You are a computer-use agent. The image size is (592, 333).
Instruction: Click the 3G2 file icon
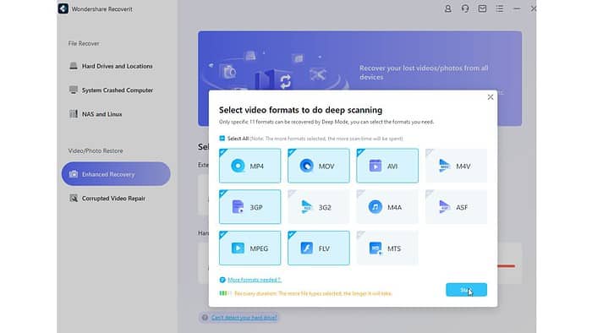point(306,207)
